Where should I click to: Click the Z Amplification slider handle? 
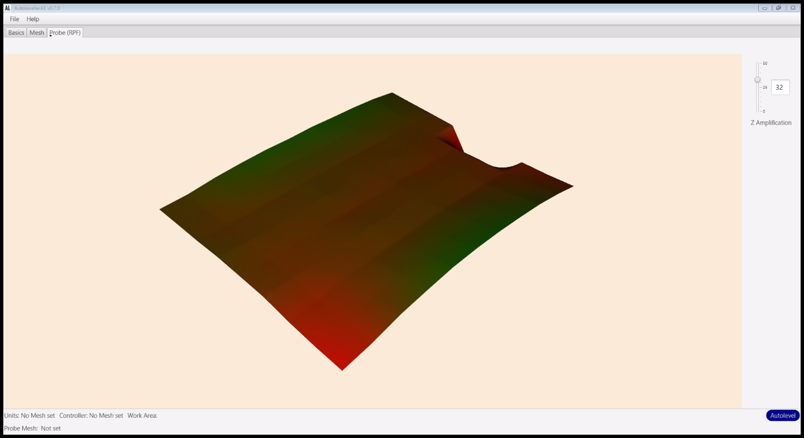(x=758, y=80)
